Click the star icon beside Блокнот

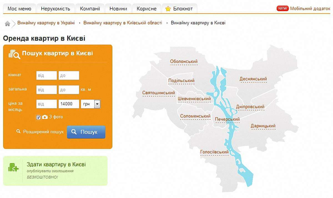pyautogui.click(x=168, y=9)
